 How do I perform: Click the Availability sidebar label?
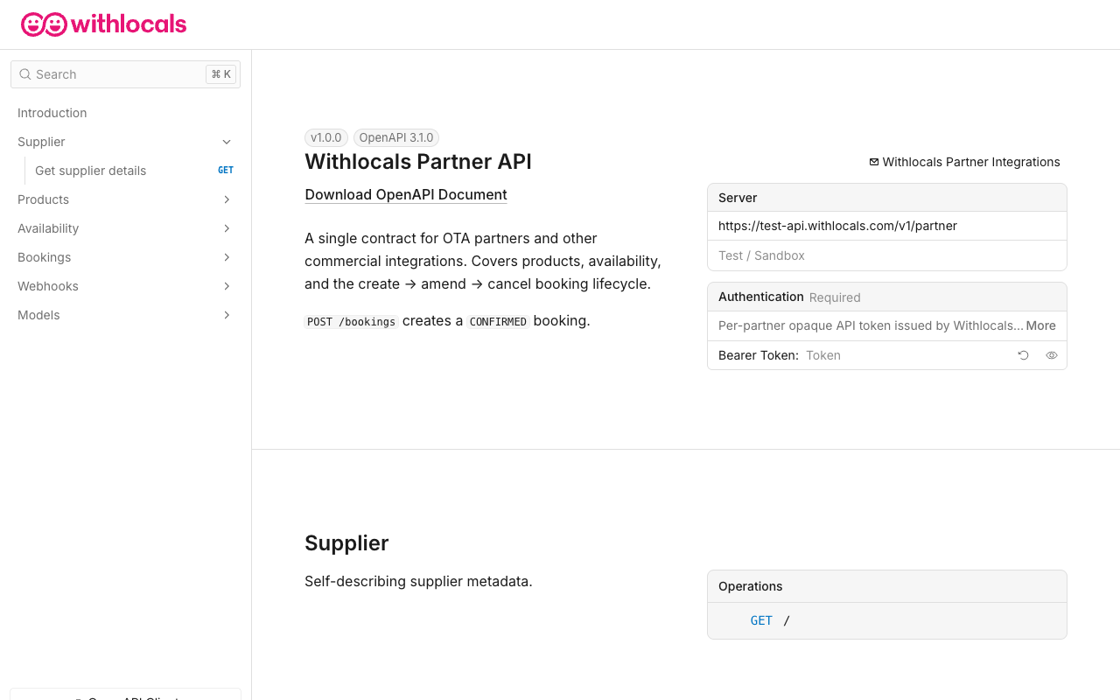pos(48,228)
